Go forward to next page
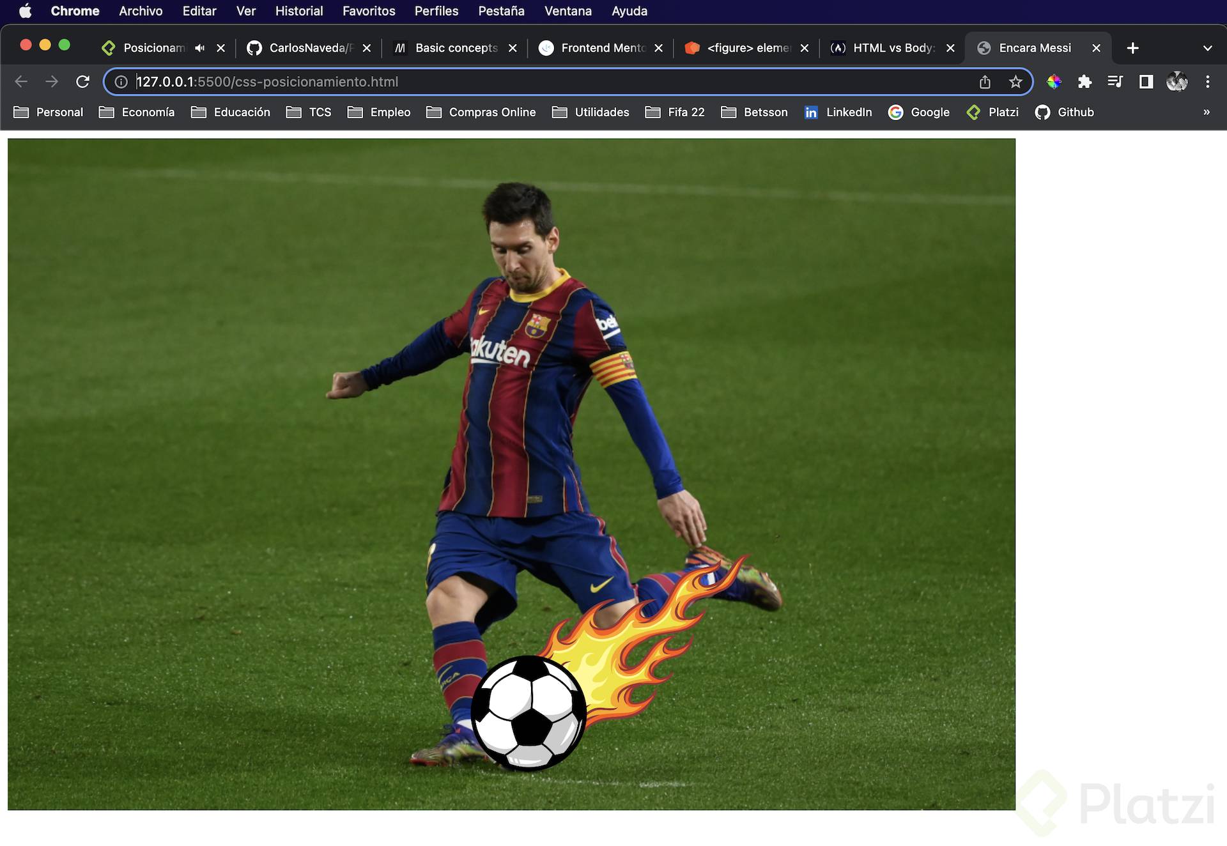The width and height of the screenshot is (1227, 846). [x=52, y=82]
